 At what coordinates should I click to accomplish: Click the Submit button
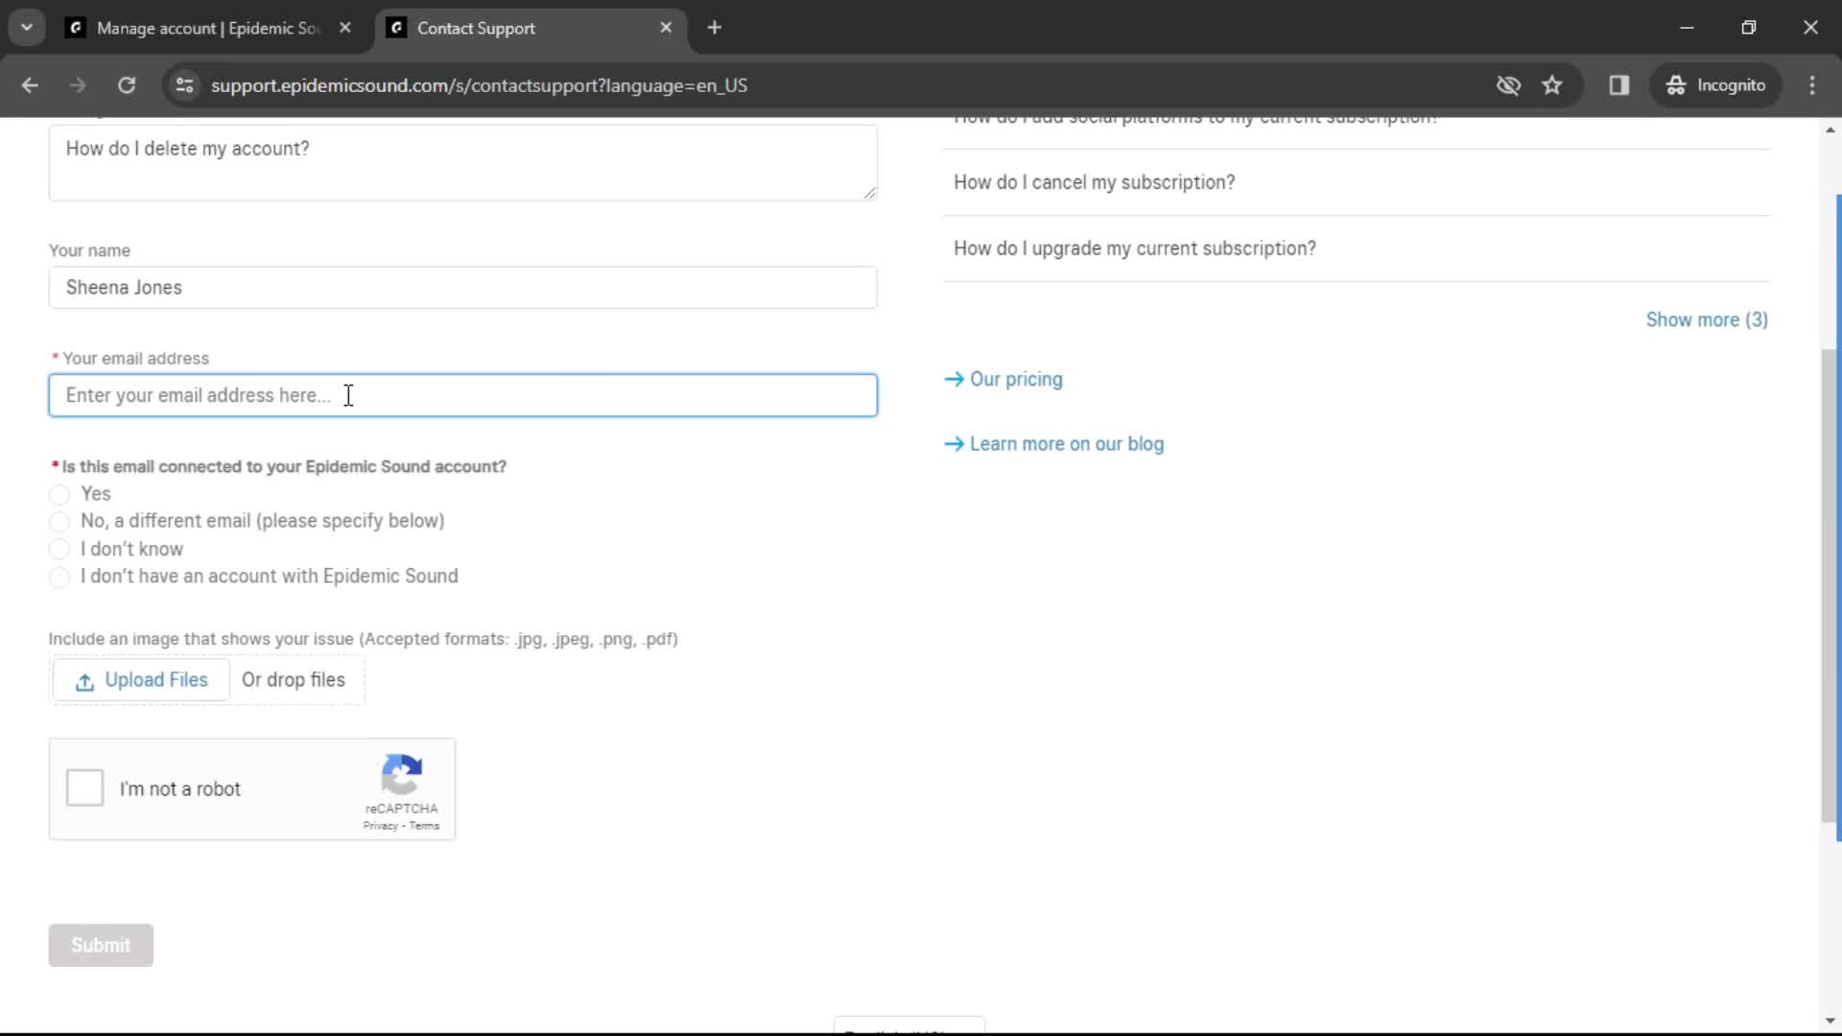101,945
